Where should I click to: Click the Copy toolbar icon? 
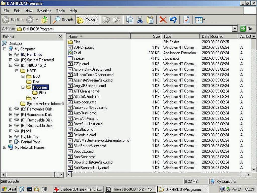pyautogui.click(x=130, y=20)
